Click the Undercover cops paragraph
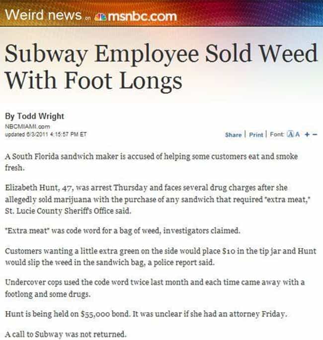Screen dimensions: 323x340 click(x=155, y=288)
